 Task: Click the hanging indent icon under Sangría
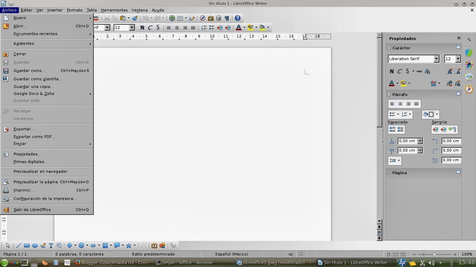pos(452,129)
